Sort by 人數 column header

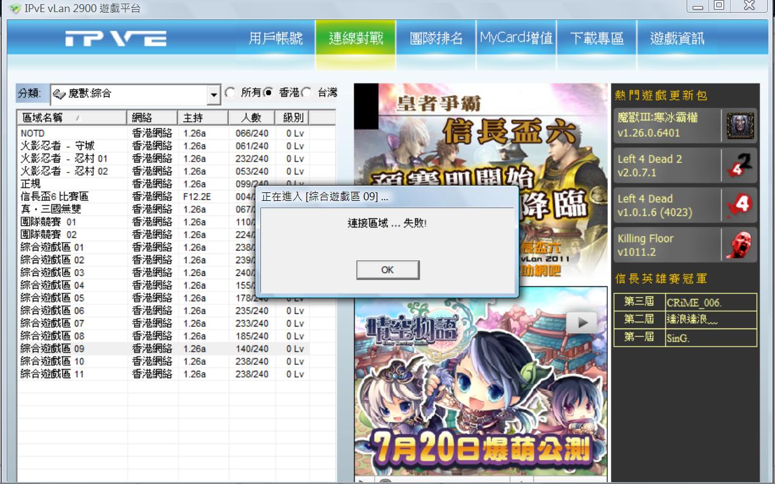tap(251, 117)
